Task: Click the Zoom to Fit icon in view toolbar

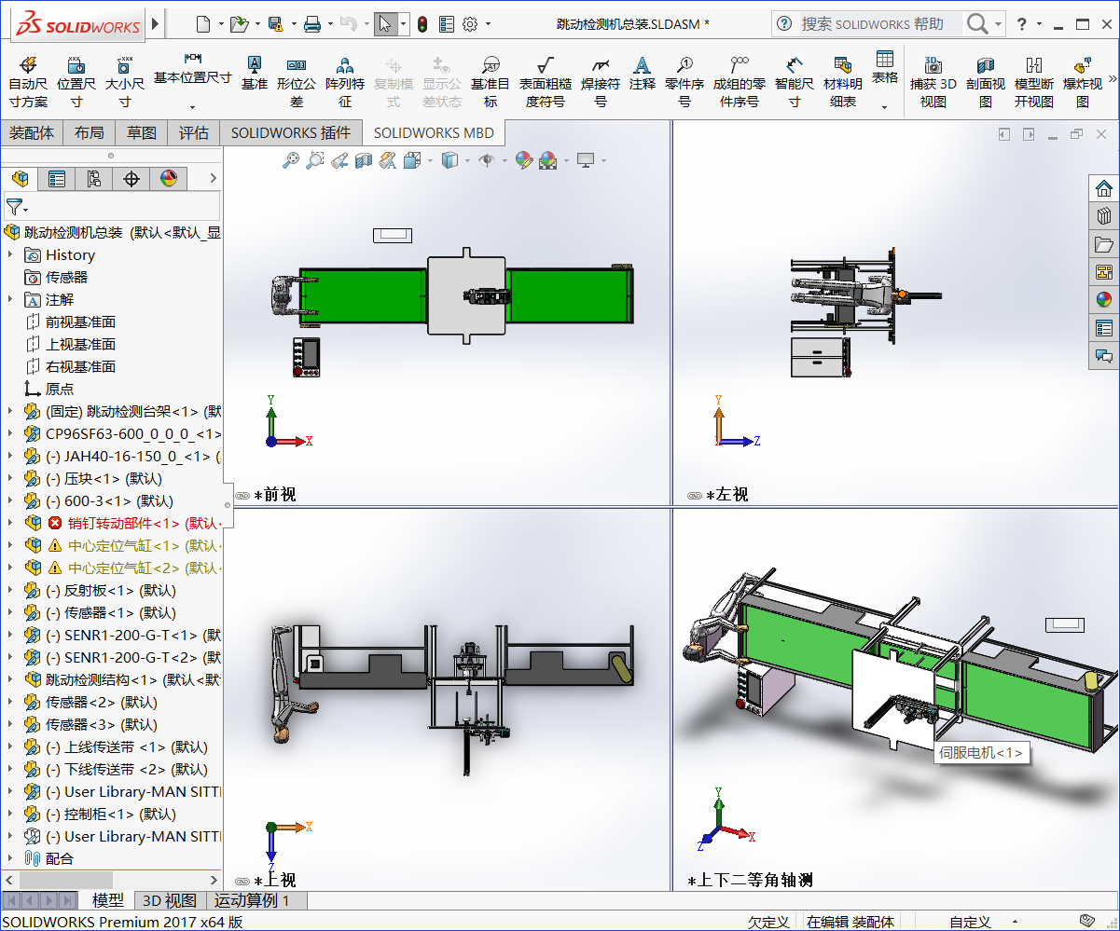Action: tap(291, 161)
